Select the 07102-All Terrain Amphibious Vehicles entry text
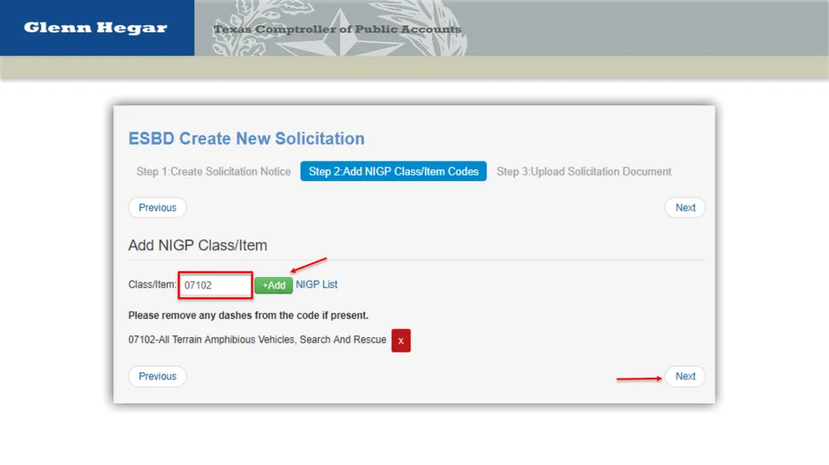 257,340
